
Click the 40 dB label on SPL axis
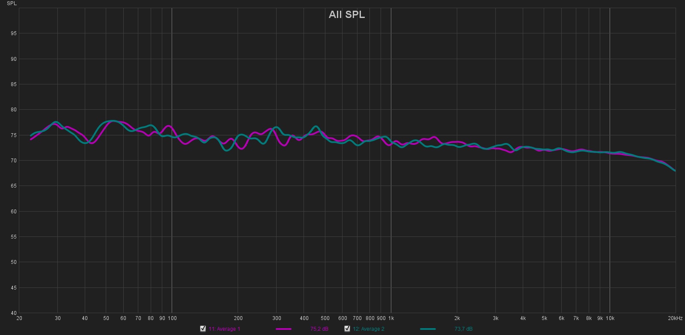click(14, 313)
